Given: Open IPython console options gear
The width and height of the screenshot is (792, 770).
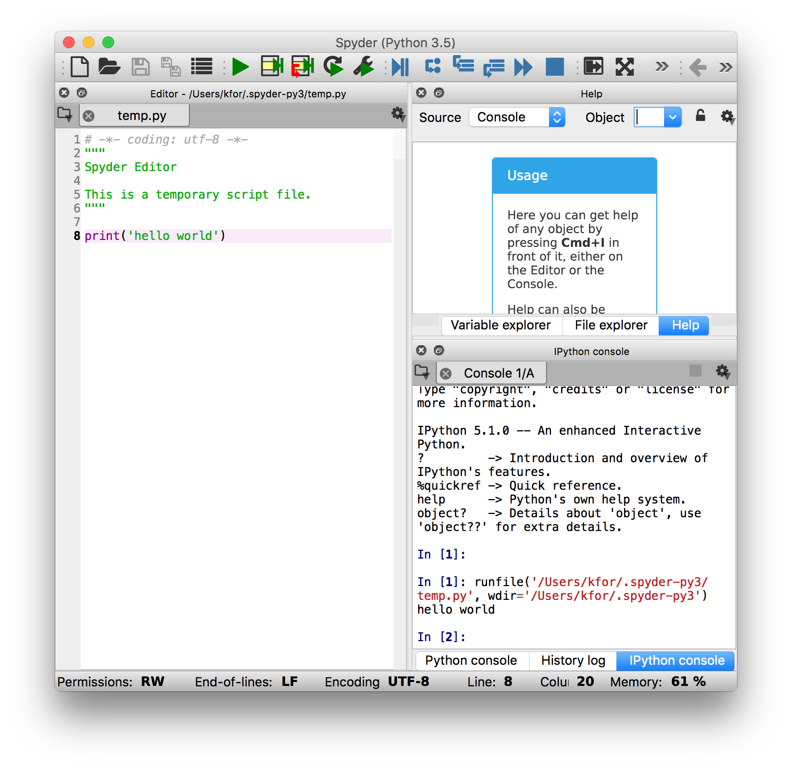Looking at the screenshot, I should (x=723, y=372).
